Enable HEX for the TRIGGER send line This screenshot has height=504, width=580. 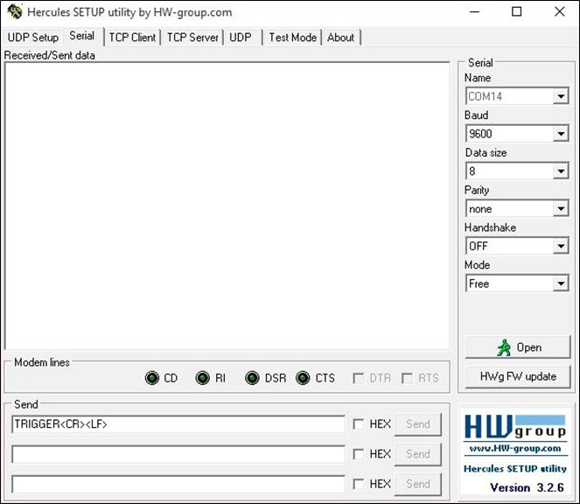(358, 423)
